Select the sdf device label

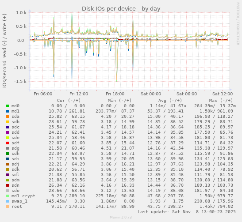pyautogui.click(x=15, y=143)
